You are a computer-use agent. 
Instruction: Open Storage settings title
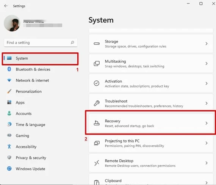(111, 41)
